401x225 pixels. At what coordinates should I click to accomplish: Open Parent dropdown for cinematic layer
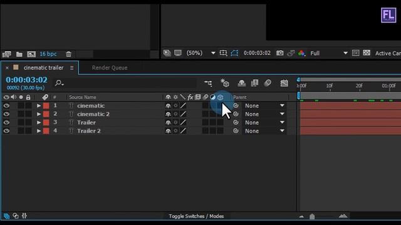click(264, 106)
